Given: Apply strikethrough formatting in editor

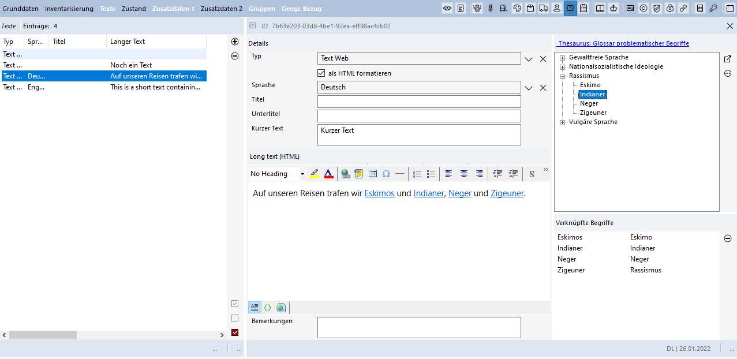Looking at the screenshot, I should (x=532, y=174).
